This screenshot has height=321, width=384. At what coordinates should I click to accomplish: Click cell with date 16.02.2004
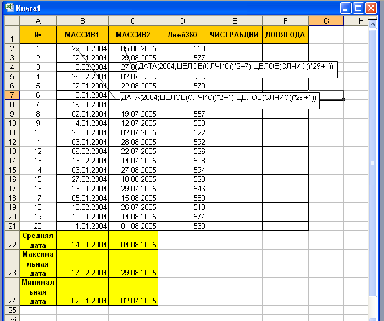pyautogui.click(x=82, y=160)
